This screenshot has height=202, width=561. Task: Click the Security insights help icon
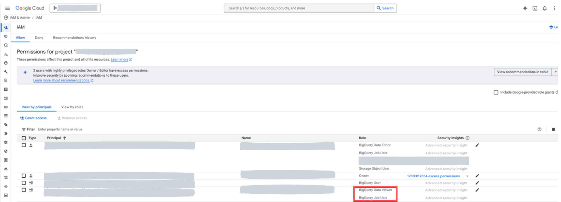click(468, 138)
